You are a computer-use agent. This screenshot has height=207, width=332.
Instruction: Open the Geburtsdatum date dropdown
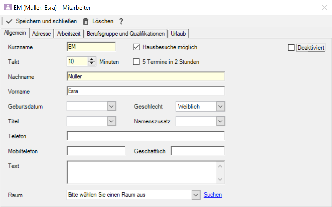point(112,106)
